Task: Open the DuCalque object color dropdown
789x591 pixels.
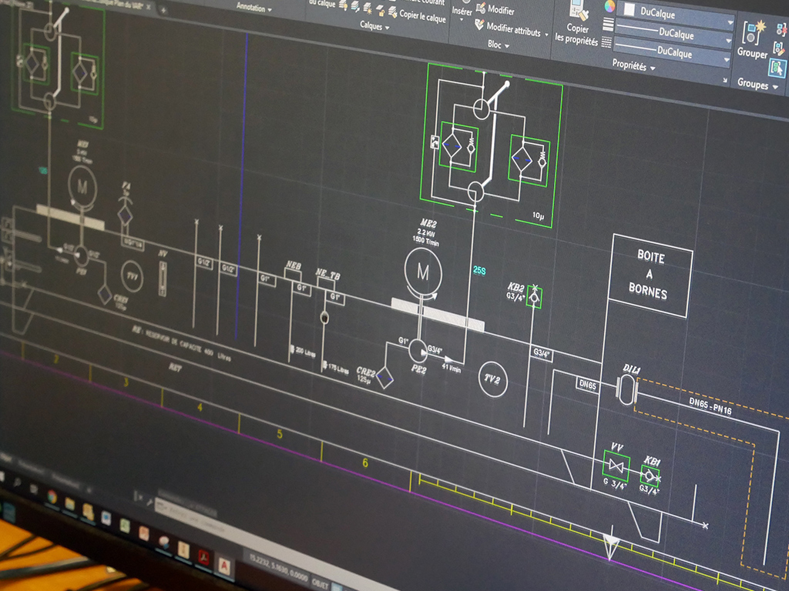Action: (674, 12)
